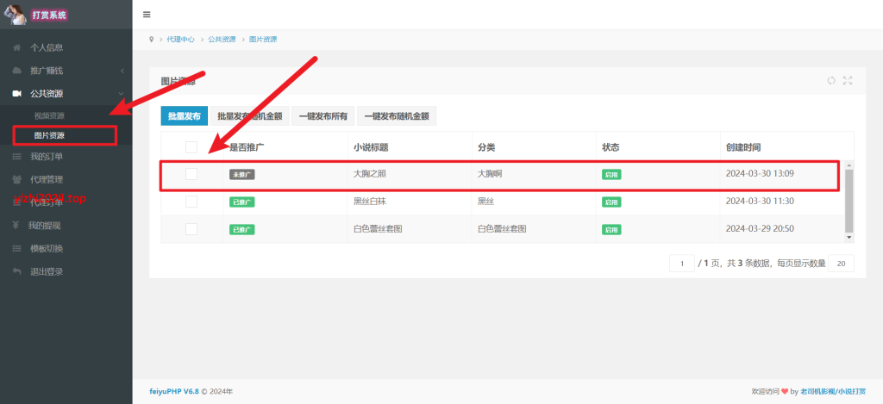Click the table scrollbar down arrow
Screen dimensions: 883x404
[x=849, y=237]
